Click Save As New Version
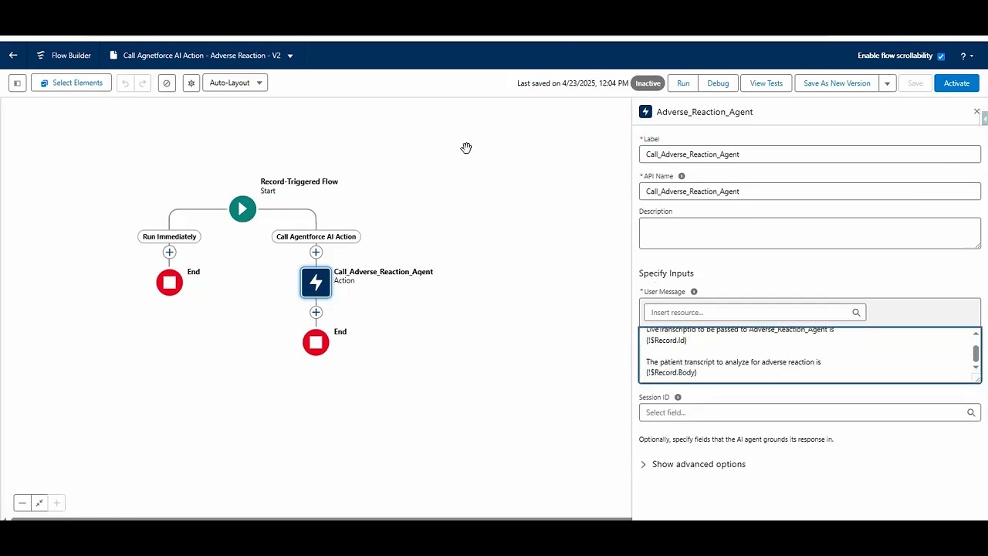This screenshot has height=556, width=988. (837, 83)
